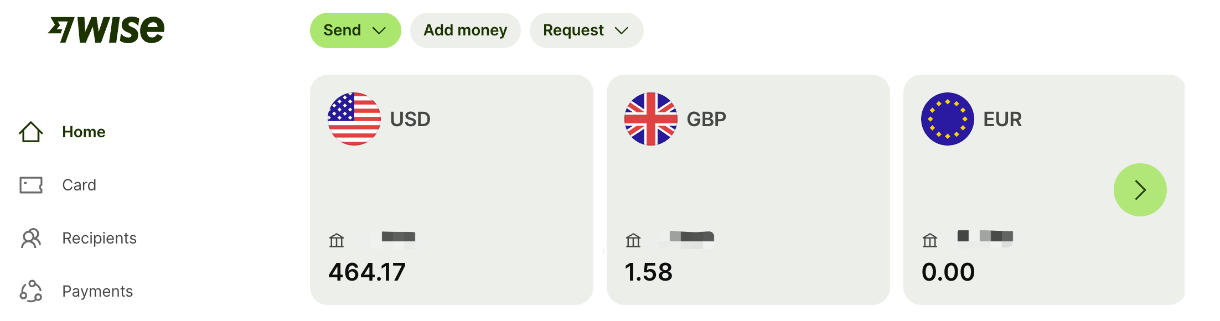Click the Add money button
1220x321 pixels.
[x=466, y=30]
